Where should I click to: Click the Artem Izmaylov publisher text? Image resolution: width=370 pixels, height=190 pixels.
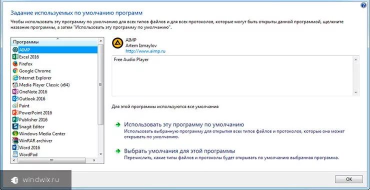click(x=141, y=45)
